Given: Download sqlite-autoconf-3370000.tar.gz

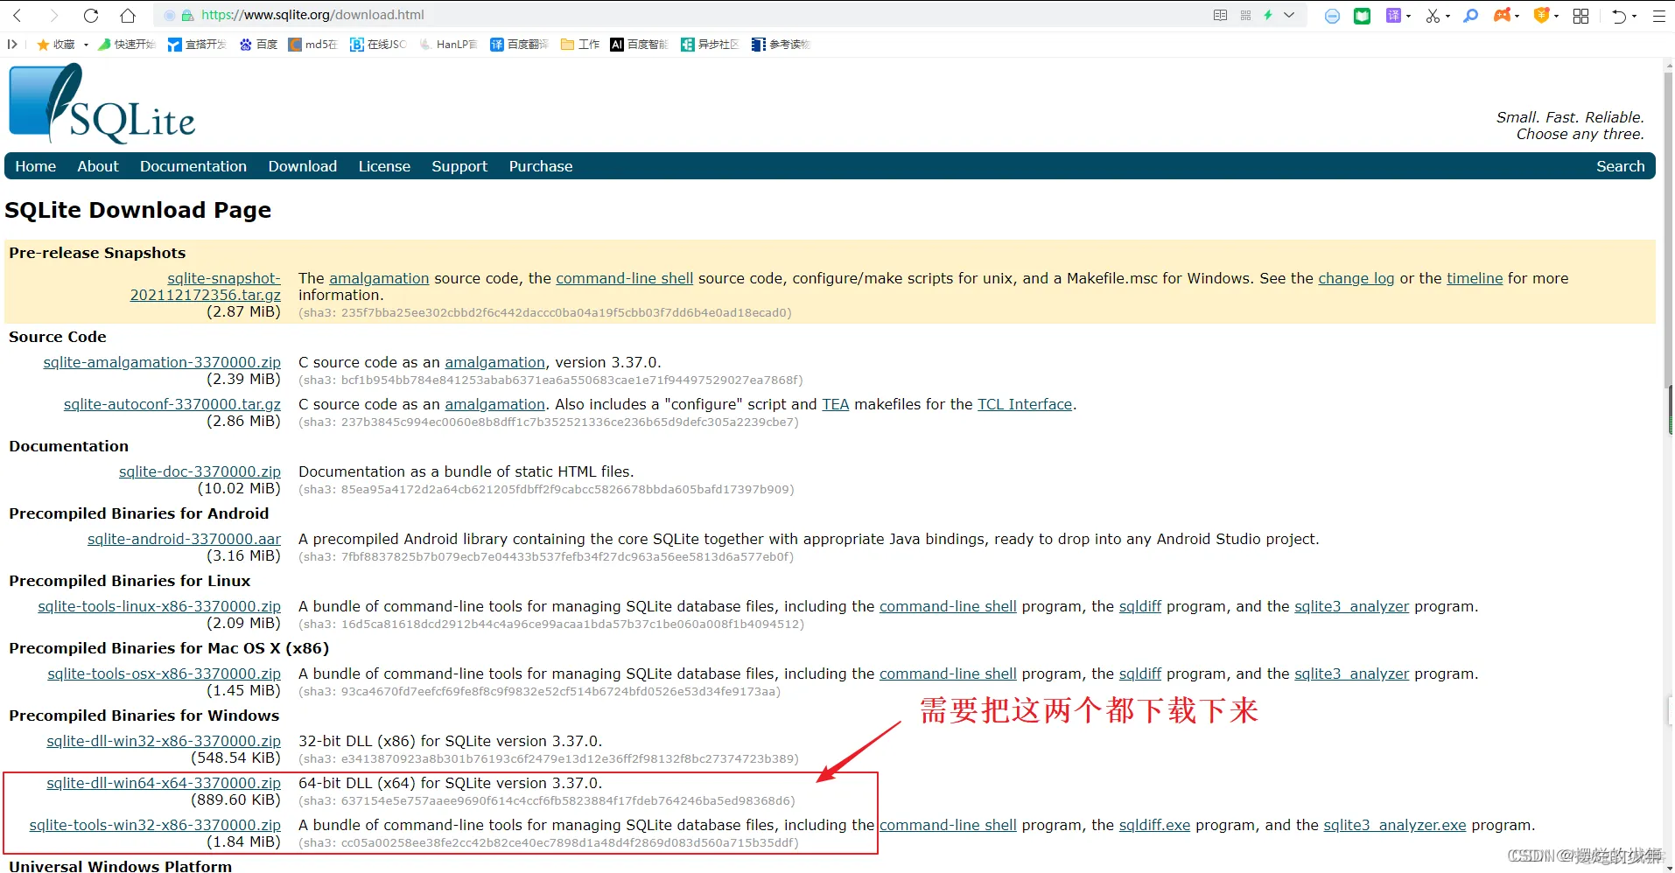Looking at the screenshot, I should pyautogui.click(x=172, y=404).
